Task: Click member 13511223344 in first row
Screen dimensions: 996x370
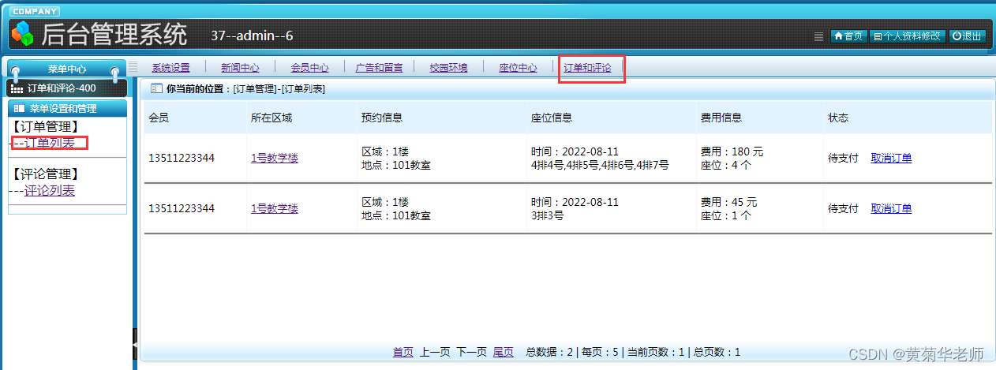Action: pyautogui.click(x=182, y=158)
